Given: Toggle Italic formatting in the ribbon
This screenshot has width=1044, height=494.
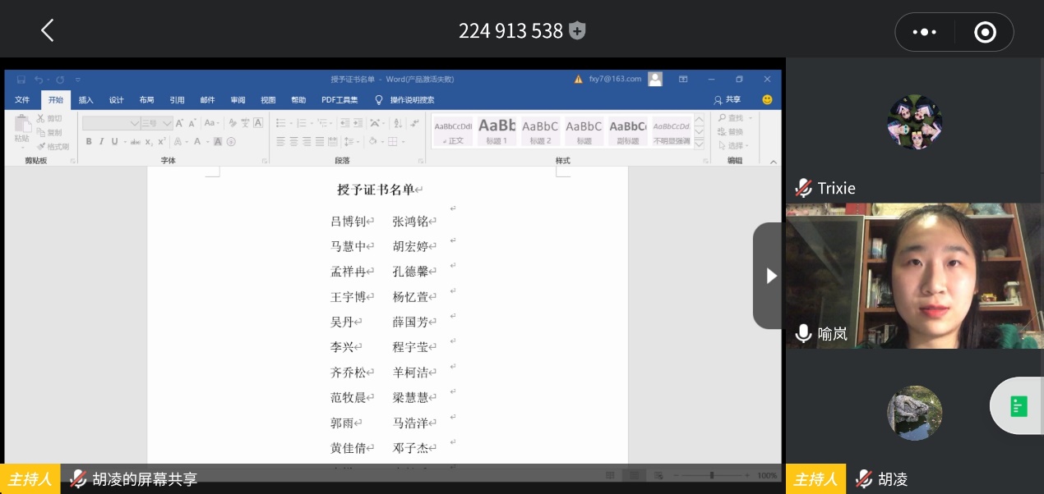Looking at the screenshot, I should point(101,142).
